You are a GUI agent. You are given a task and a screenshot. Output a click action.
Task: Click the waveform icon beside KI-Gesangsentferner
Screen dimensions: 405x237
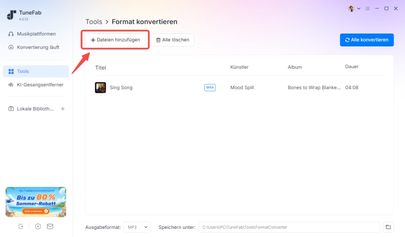[x=11, y=85]
